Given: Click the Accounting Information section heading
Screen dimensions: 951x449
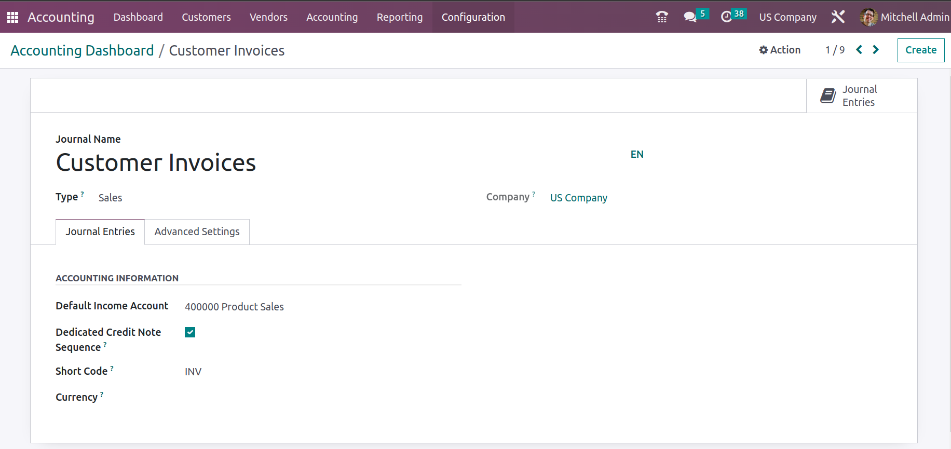Looking at the screenshot, I should pos(117,278).
